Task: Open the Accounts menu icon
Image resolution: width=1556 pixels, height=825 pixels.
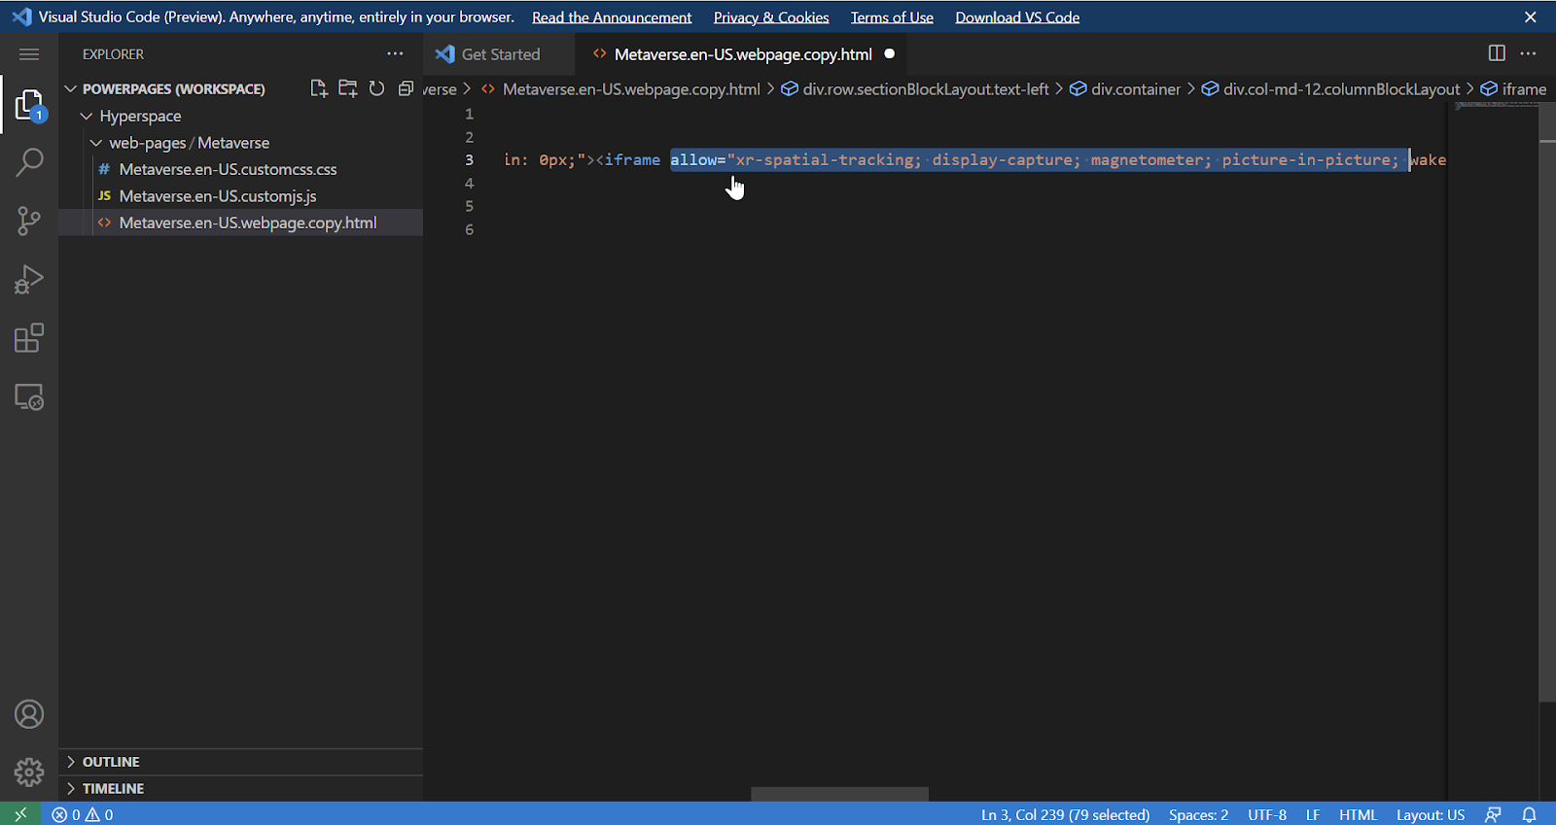Action: 29,714
